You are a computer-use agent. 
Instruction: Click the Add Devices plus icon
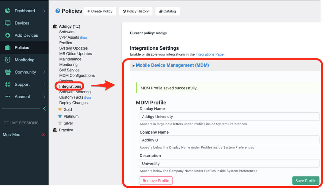coord(8,35)
